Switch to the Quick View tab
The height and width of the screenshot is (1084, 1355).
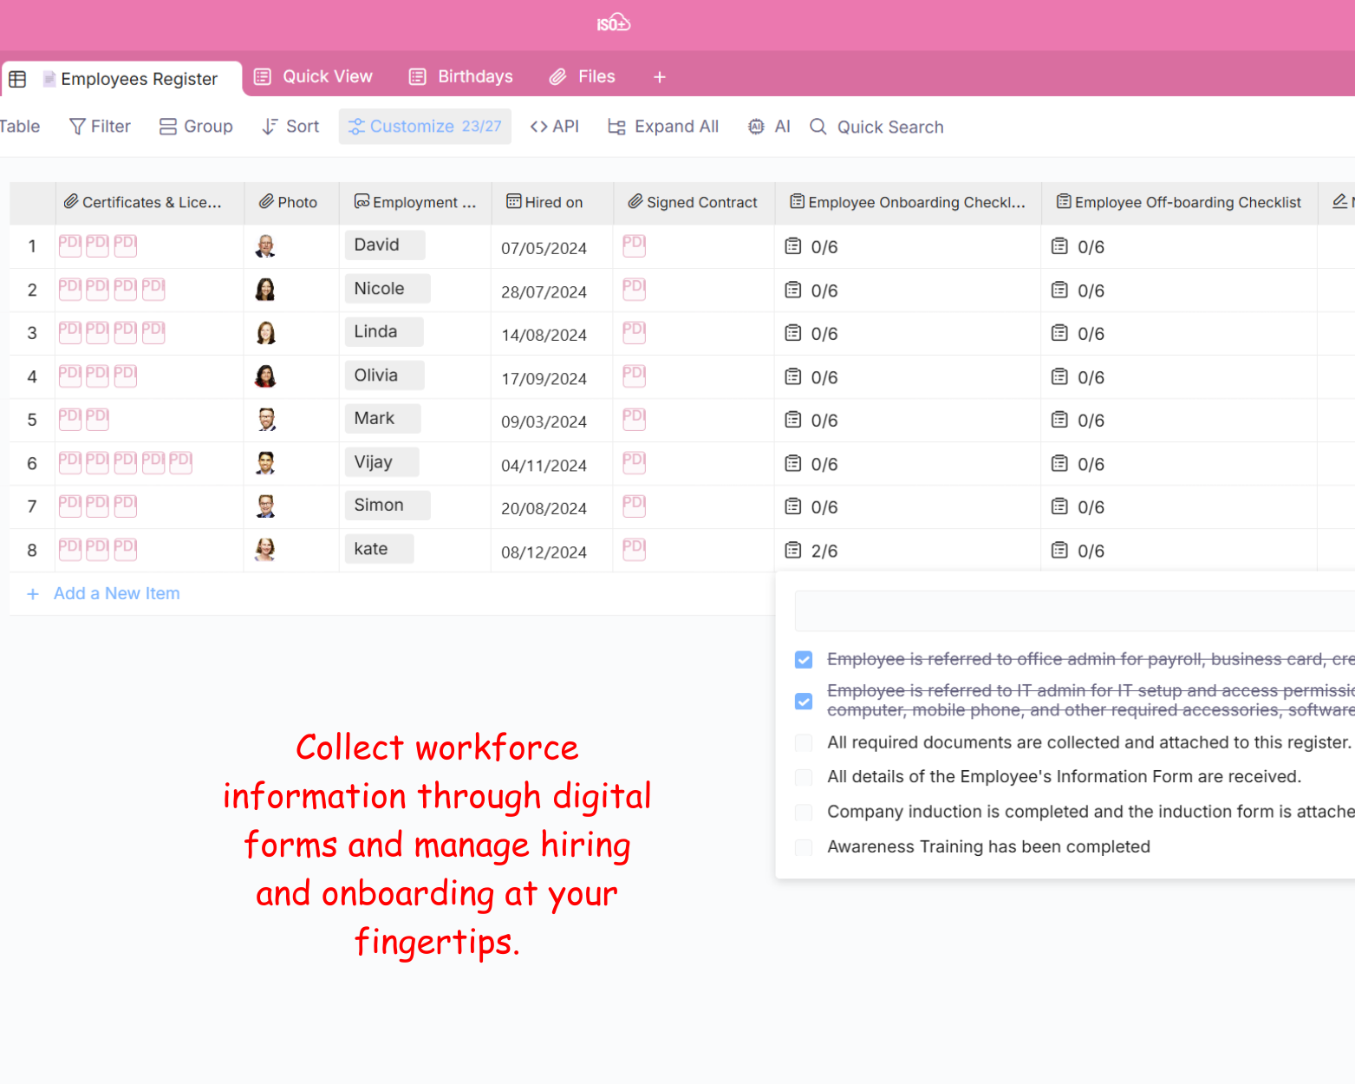click(313, 76)
